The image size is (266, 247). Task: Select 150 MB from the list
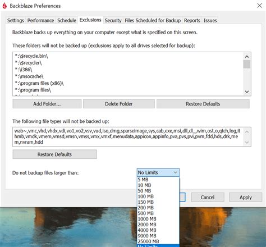click(x=158, y=202)
